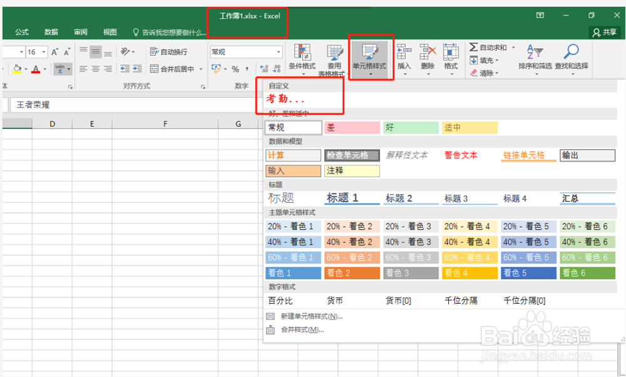
Task: Apply the custom 考勤 cell style
Action: pos(285,99)
